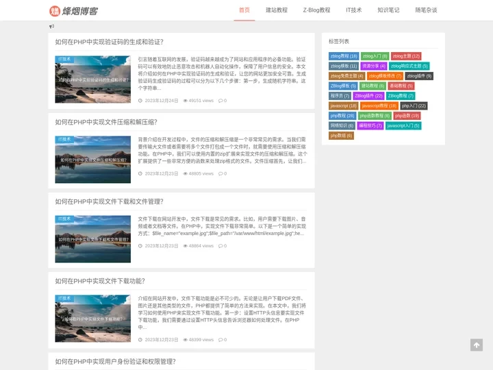Open IT技术 navigation item

(354, 10)
